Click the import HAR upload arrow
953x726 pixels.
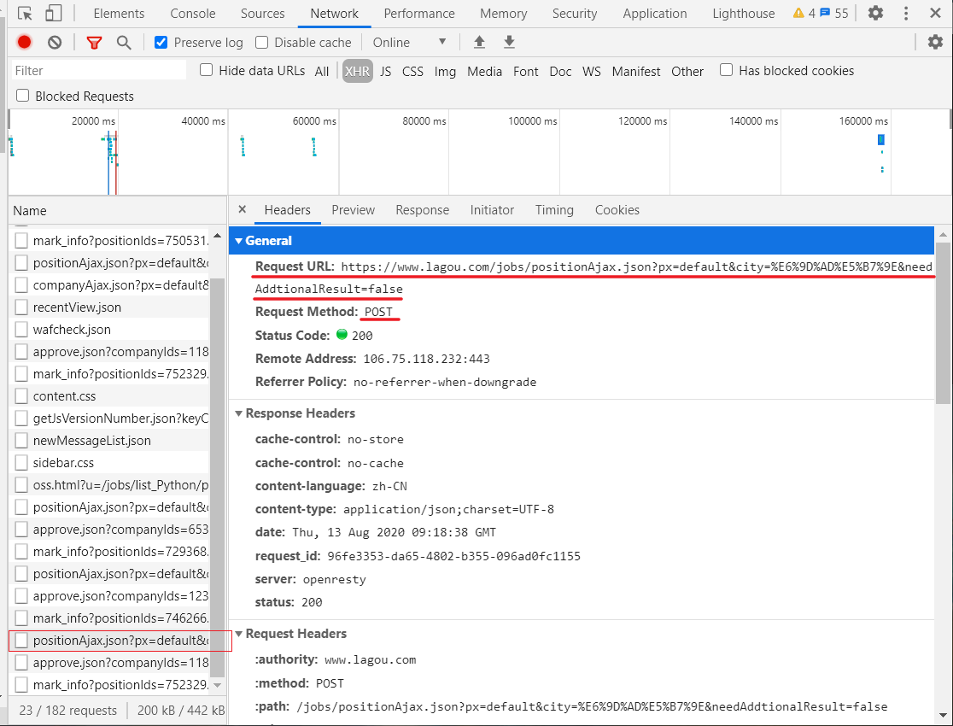click(479, 43)
